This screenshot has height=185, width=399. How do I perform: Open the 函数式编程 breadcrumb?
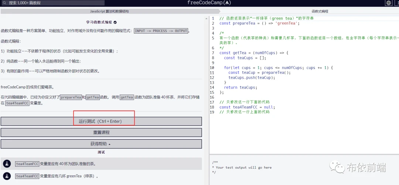click(320, 11)
